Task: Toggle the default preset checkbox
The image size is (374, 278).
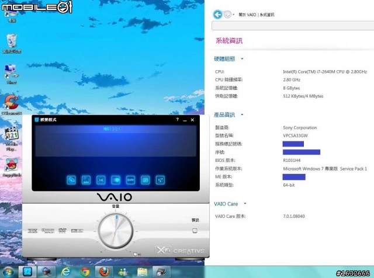Action: [195, 231]
